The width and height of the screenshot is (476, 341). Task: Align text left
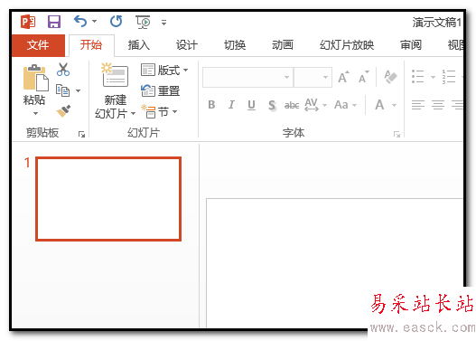pyautogui.click(x=418, y=105)
